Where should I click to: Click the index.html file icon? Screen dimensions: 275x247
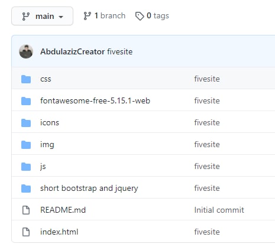point(26,232)
